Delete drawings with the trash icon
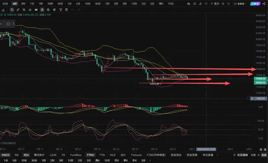The image size is (268, 163). point(67,10)
